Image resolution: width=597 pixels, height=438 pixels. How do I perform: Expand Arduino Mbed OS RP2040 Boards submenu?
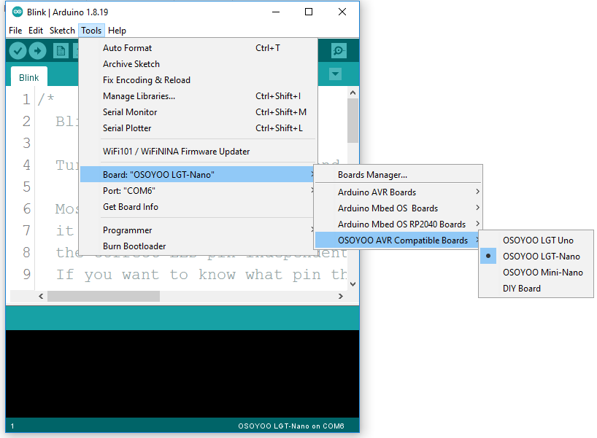click(x=398, y=224)
